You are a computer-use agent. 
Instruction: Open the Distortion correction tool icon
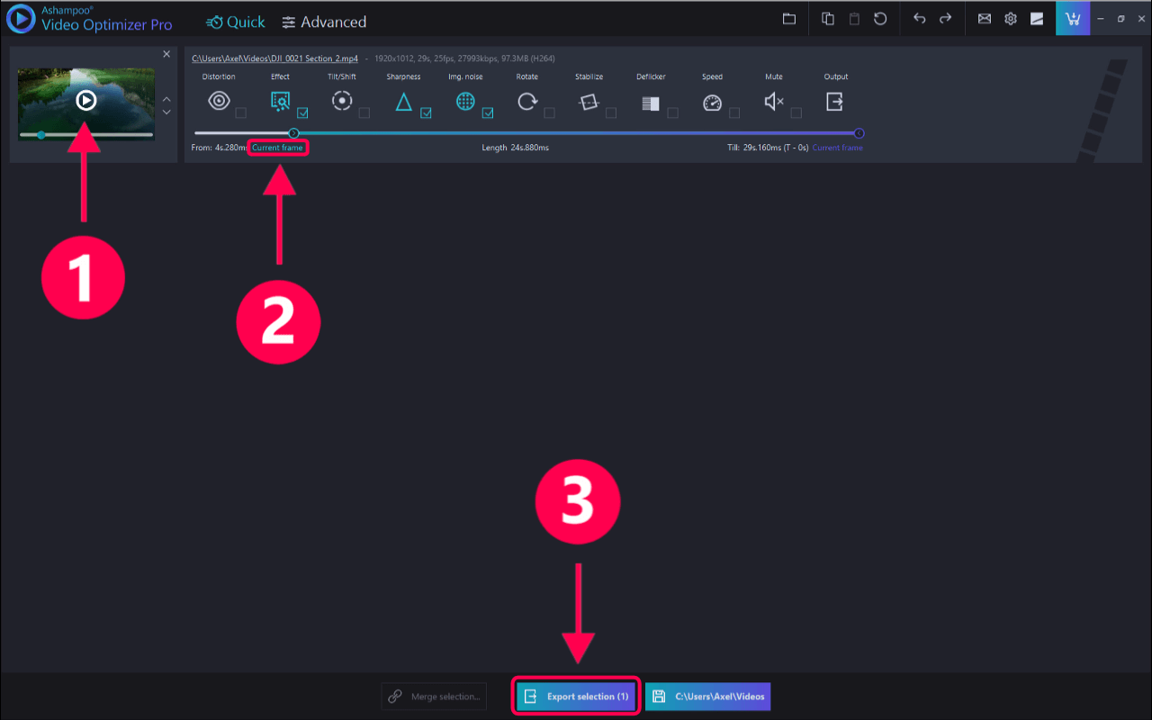(219, 102)
